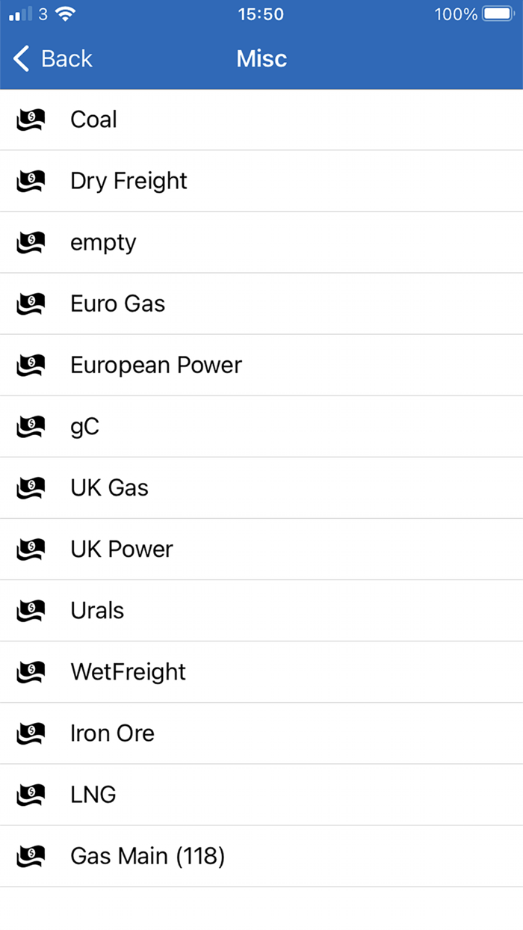The height and width of the screenshot is (930, 523).
Task: Click the flag icon beside Gas Main (118)
Action: coord(30,856)
